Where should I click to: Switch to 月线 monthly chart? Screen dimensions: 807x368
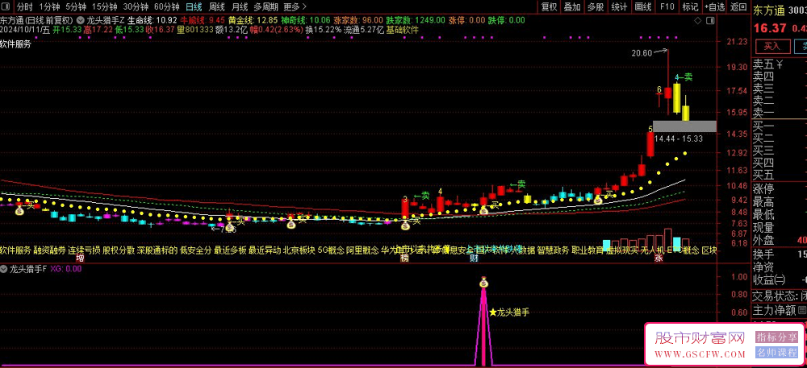point(240,6)
